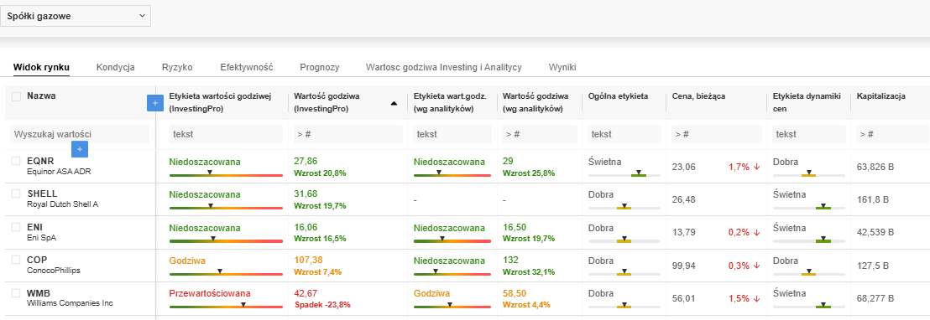Open the Equinor ASA ADR link
Image resolution: width=930 pixels, height=320 pixels.
(59, 172)
